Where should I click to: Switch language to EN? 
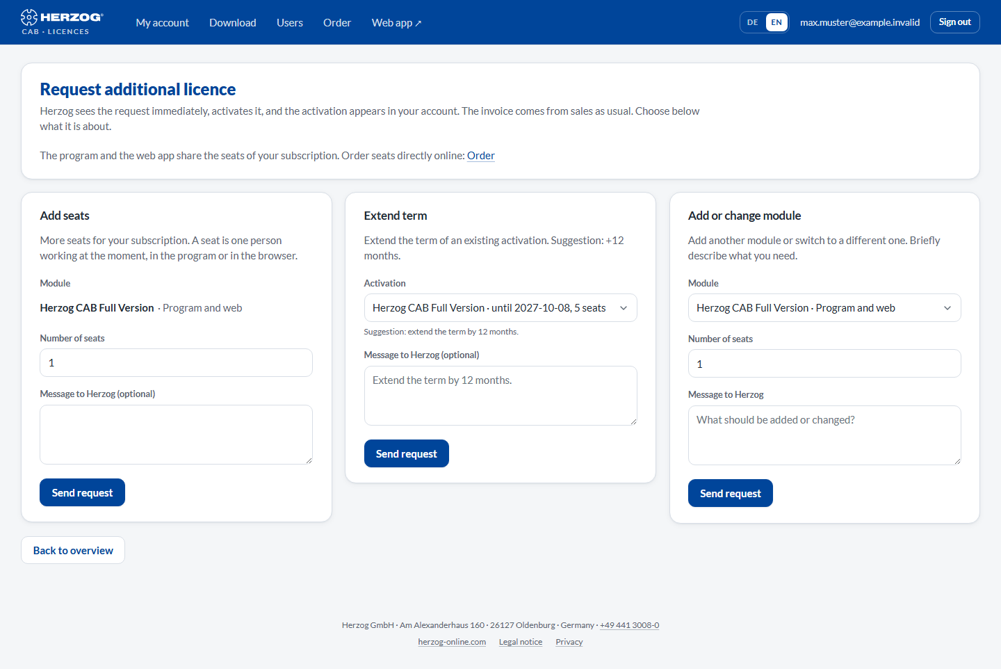click(x=776, y=22)
